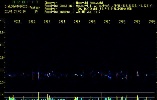Click the 'Receiving antenna' label
The height and width of the screenshot is (100, 157).
tap(57, 12)
